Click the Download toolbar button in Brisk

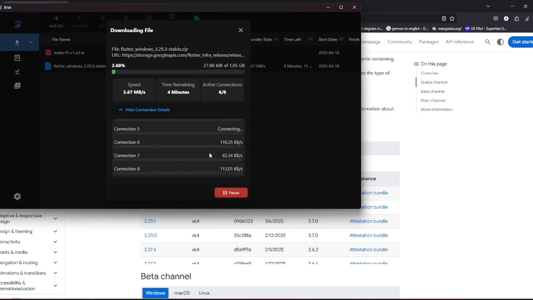[x=79, y=22]
